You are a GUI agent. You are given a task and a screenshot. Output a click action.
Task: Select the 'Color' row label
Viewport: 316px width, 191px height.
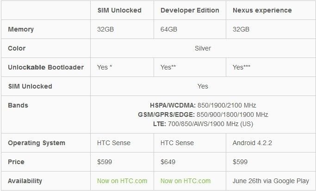click(17, 48)
